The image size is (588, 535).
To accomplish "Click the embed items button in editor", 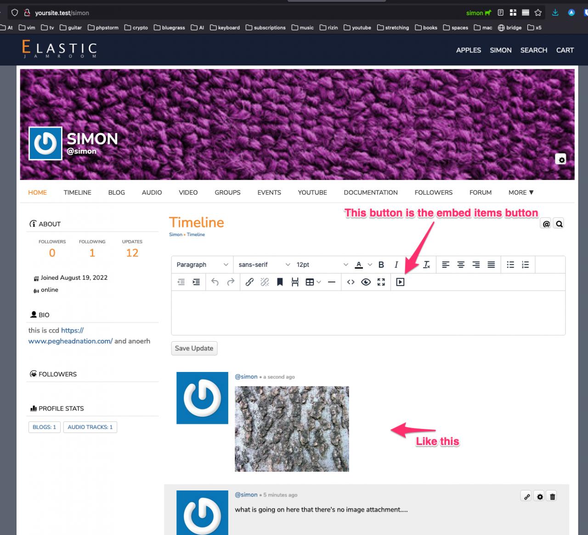I will pyautogui.click(x=400, y=282).
